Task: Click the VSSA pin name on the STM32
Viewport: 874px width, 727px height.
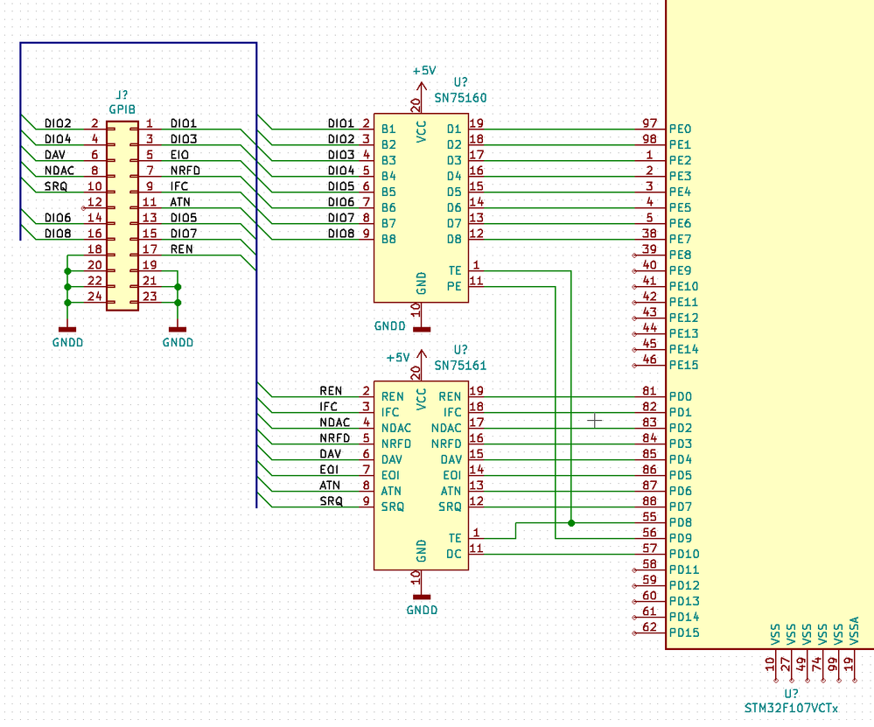Action: coord(854,631)
